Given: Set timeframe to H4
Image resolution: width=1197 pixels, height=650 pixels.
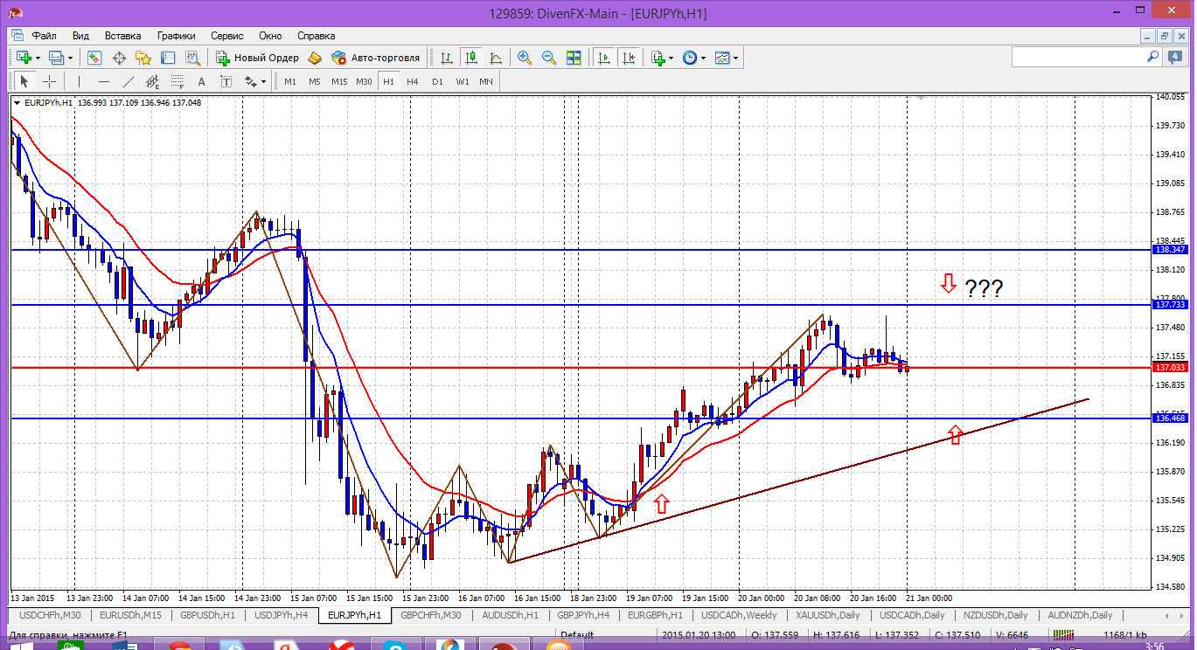Looking at the screenshot, I should (413, 81).
